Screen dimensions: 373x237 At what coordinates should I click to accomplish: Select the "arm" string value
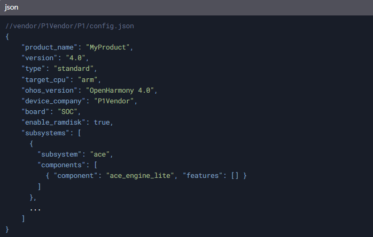[88, 80]
